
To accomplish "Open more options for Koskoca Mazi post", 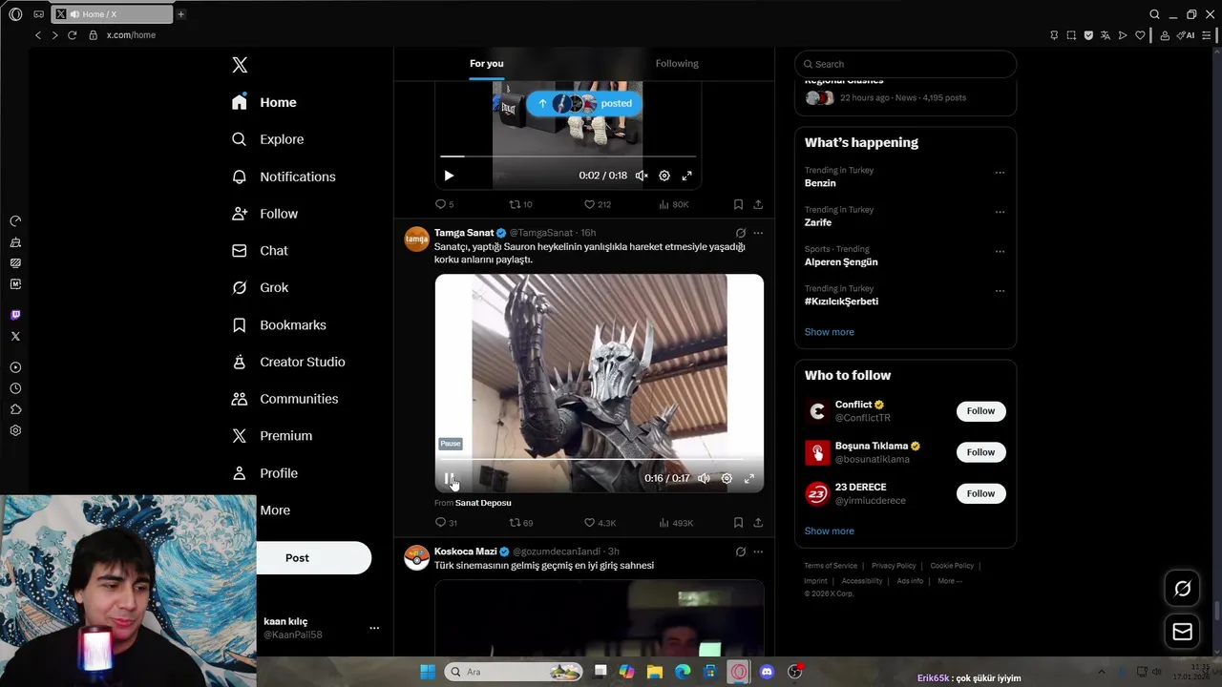I will pyautogui.click(x=758, y=552).
